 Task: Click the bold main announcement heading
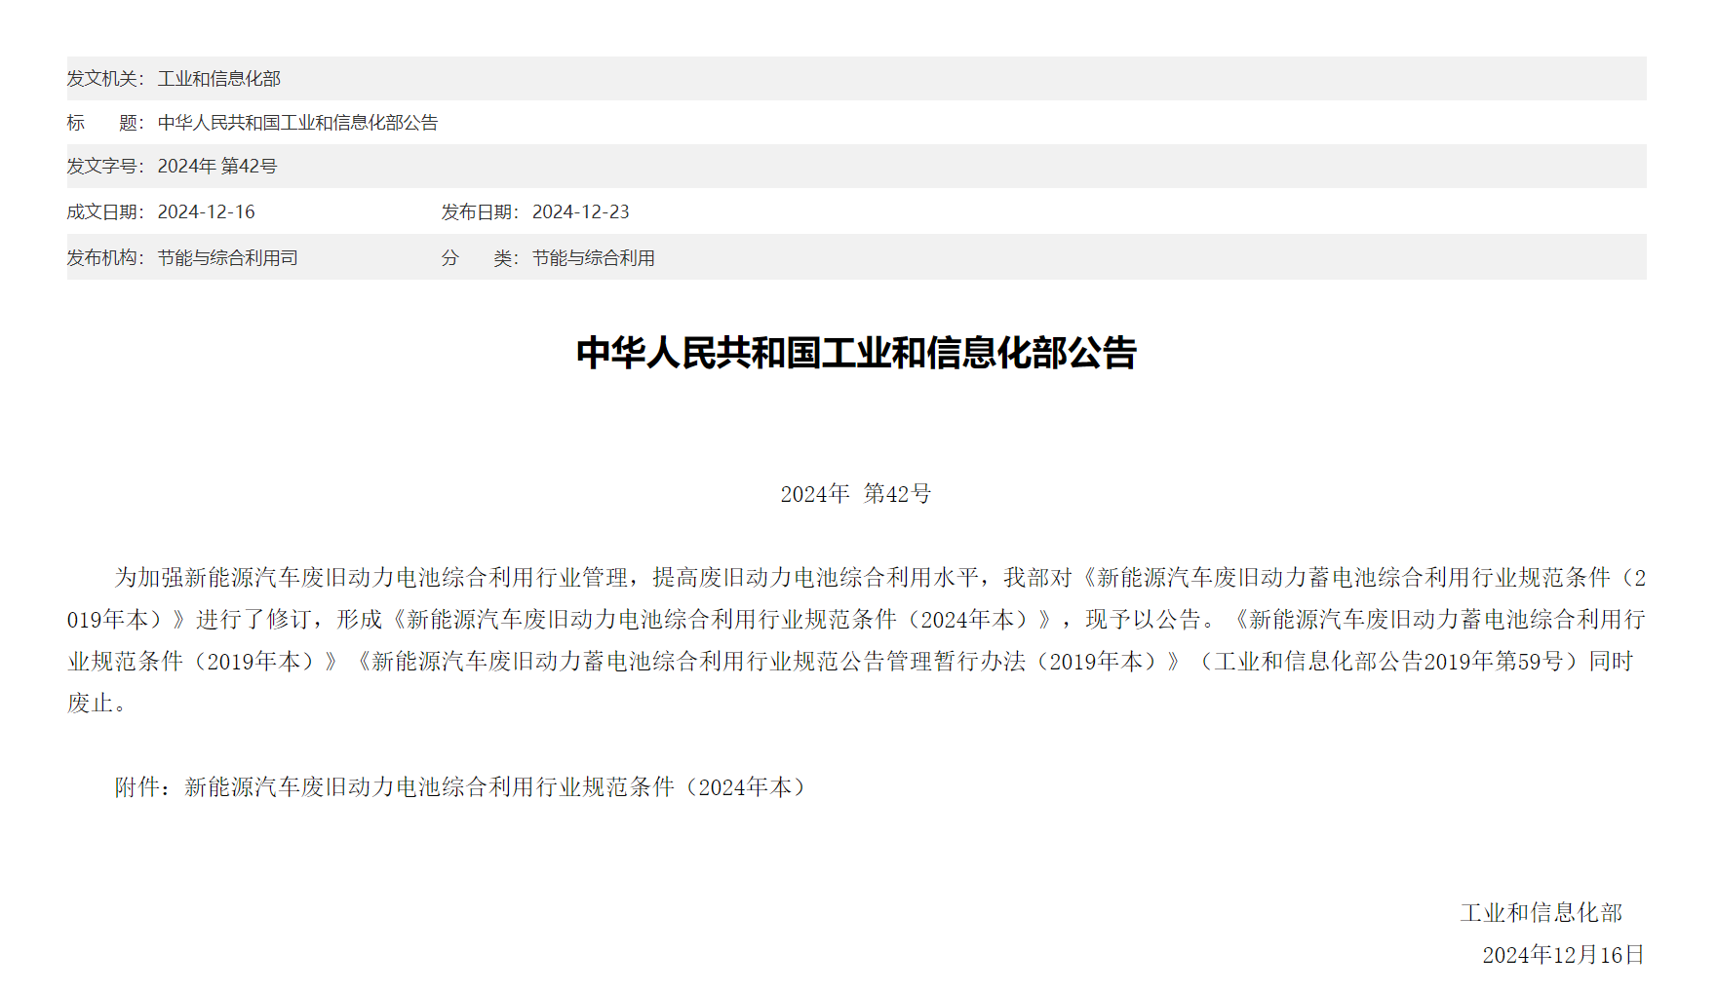pos(856,353)
